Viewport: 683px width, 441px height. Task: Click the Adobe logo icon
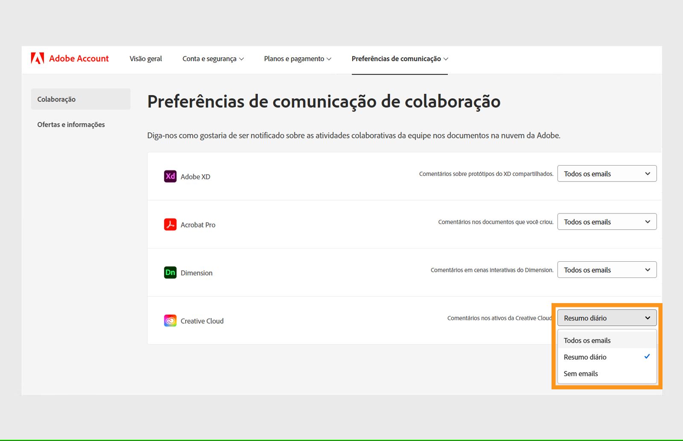(38, 58)
